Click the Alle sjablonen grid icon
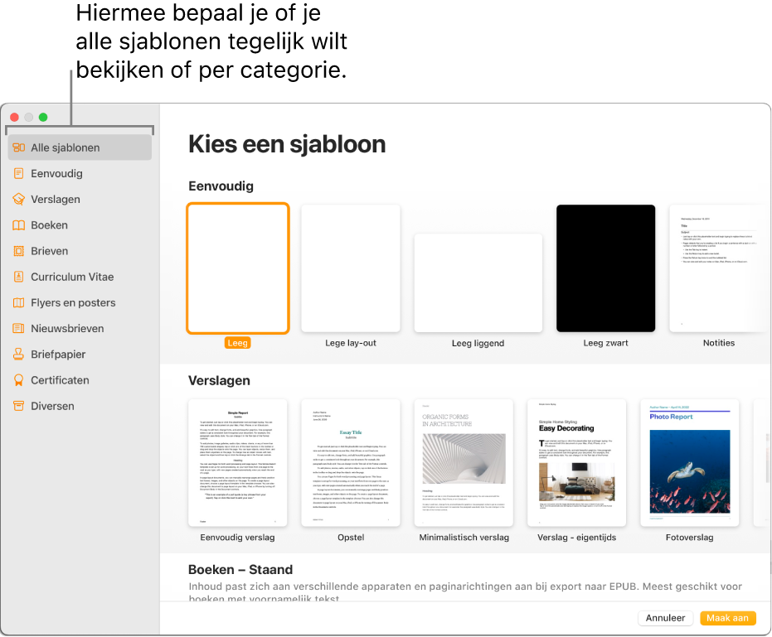This screenshot has width=772, height=637. pos(19,147)
